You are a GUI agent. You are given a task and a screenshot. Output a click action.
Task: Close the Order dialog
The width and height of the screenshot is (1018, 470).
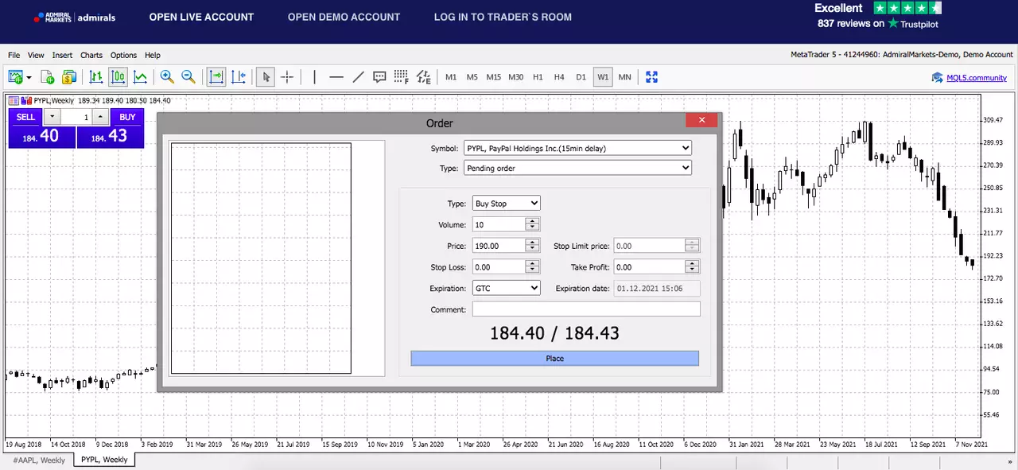pyautogui.click(x=701, y=120)
